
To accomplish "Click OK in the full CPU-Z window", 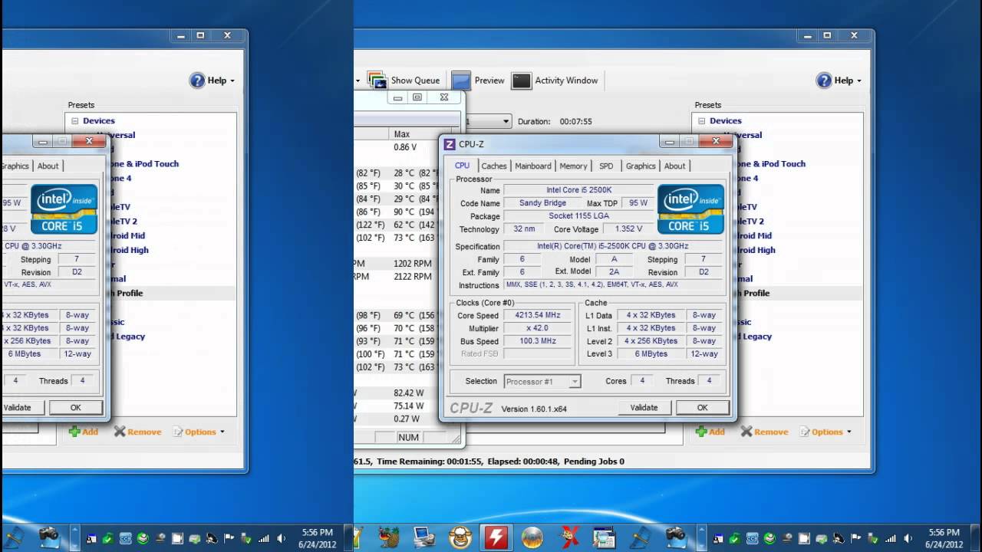I will 702,408.
